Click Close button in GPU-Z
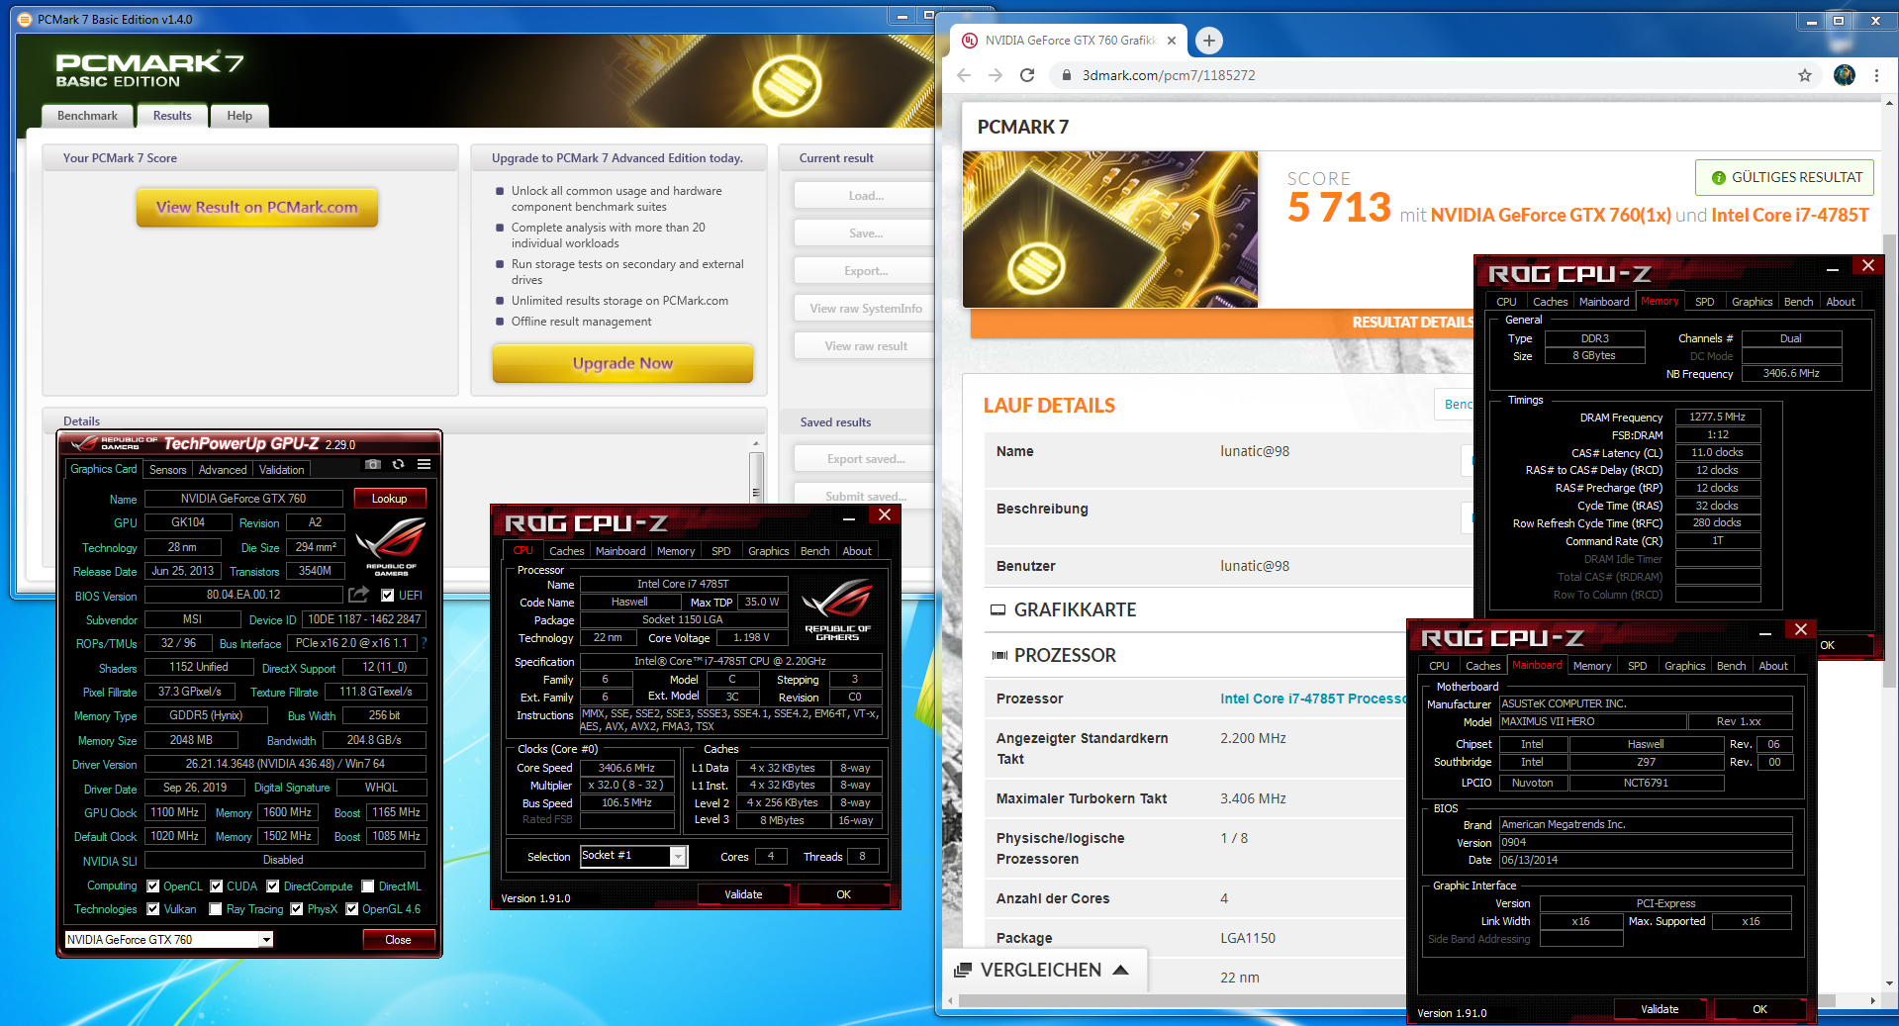The height and width of the screenshot is (1026, 1899). coord(398,940)
